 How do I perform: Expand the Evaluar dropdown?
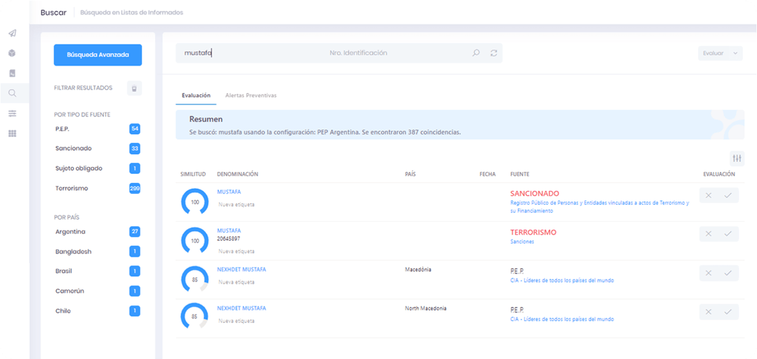720,53
